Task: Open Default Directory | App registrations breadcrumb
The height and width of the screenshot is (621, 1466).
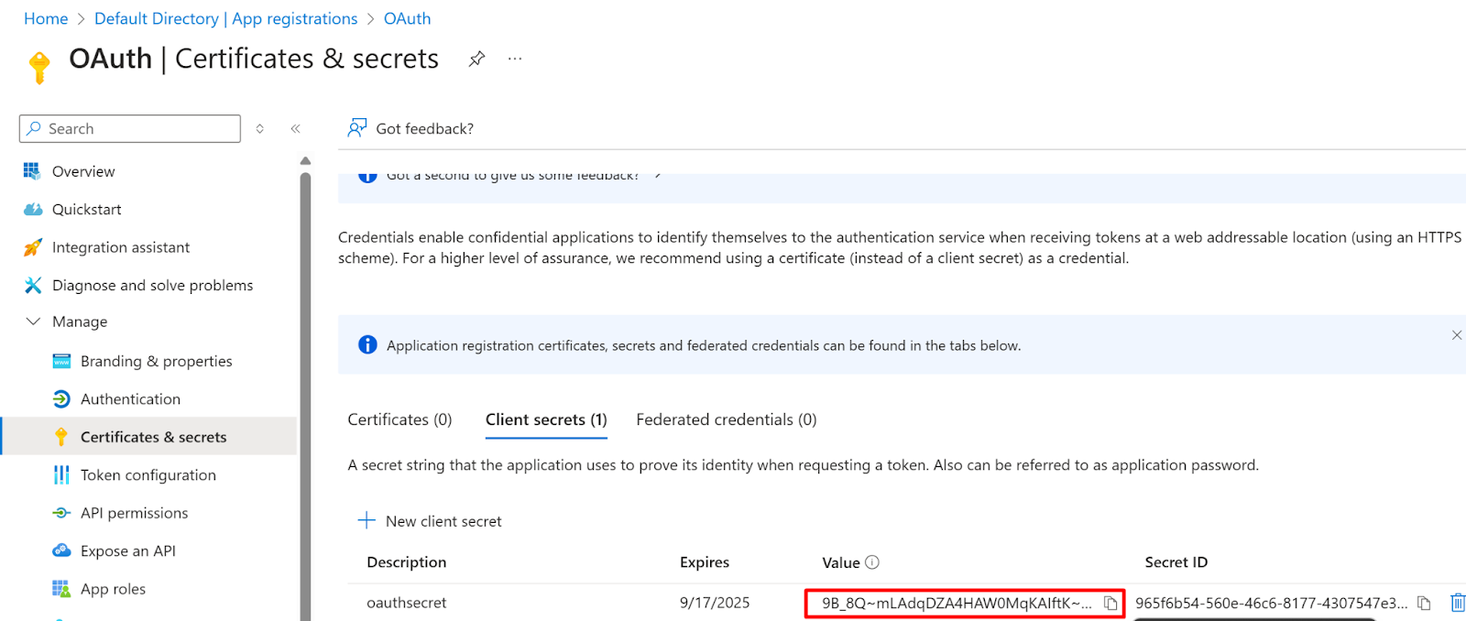Action: 226,18
